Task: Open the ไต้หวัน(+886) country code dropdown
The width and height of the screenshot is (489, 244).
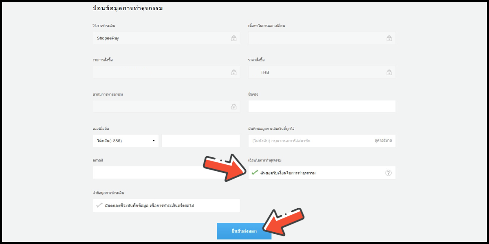Action: (x=126, y=141)
